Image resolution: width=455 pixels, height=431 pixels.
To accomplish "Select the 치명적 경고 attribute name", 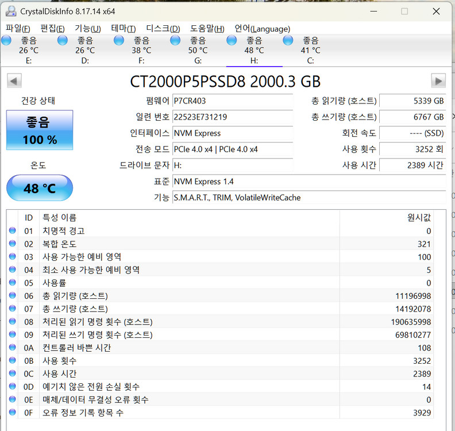I will [x=64, y=231].
